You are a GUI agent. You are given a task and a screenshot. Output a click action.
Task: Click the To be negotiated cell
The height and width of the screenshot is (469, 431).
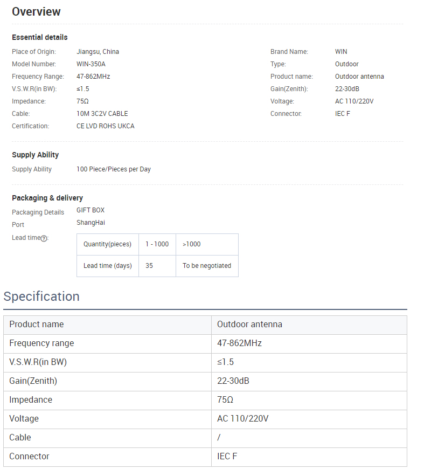pyautogui.click(x=207, y=266)
